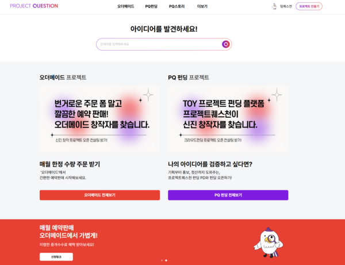Open the 오더메이드 창작자 banner image
This screenshot has width=345, height=265.
(x=99, y=119)
